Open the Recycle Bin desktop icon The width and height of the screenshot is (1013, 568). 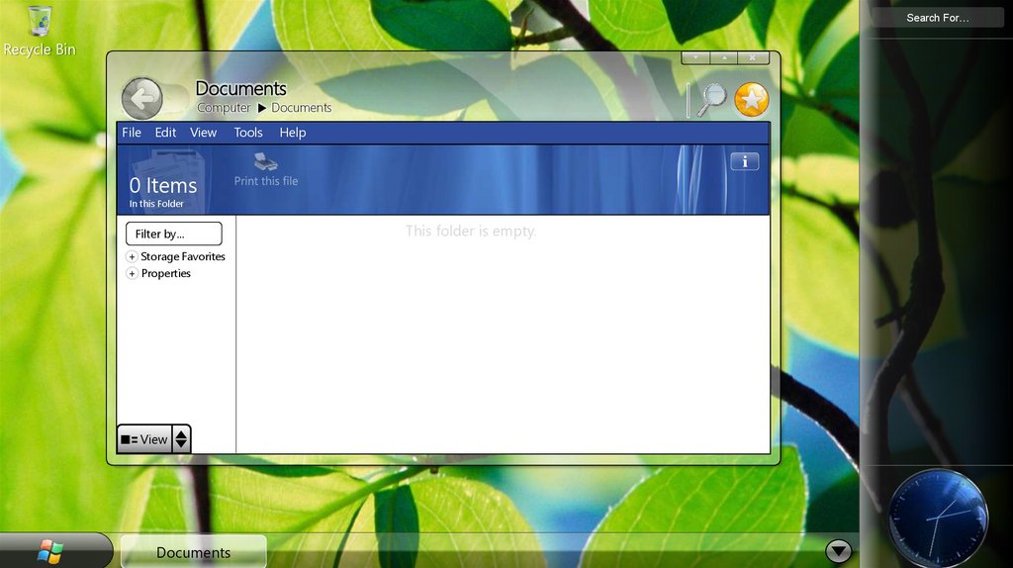[40, 31]
